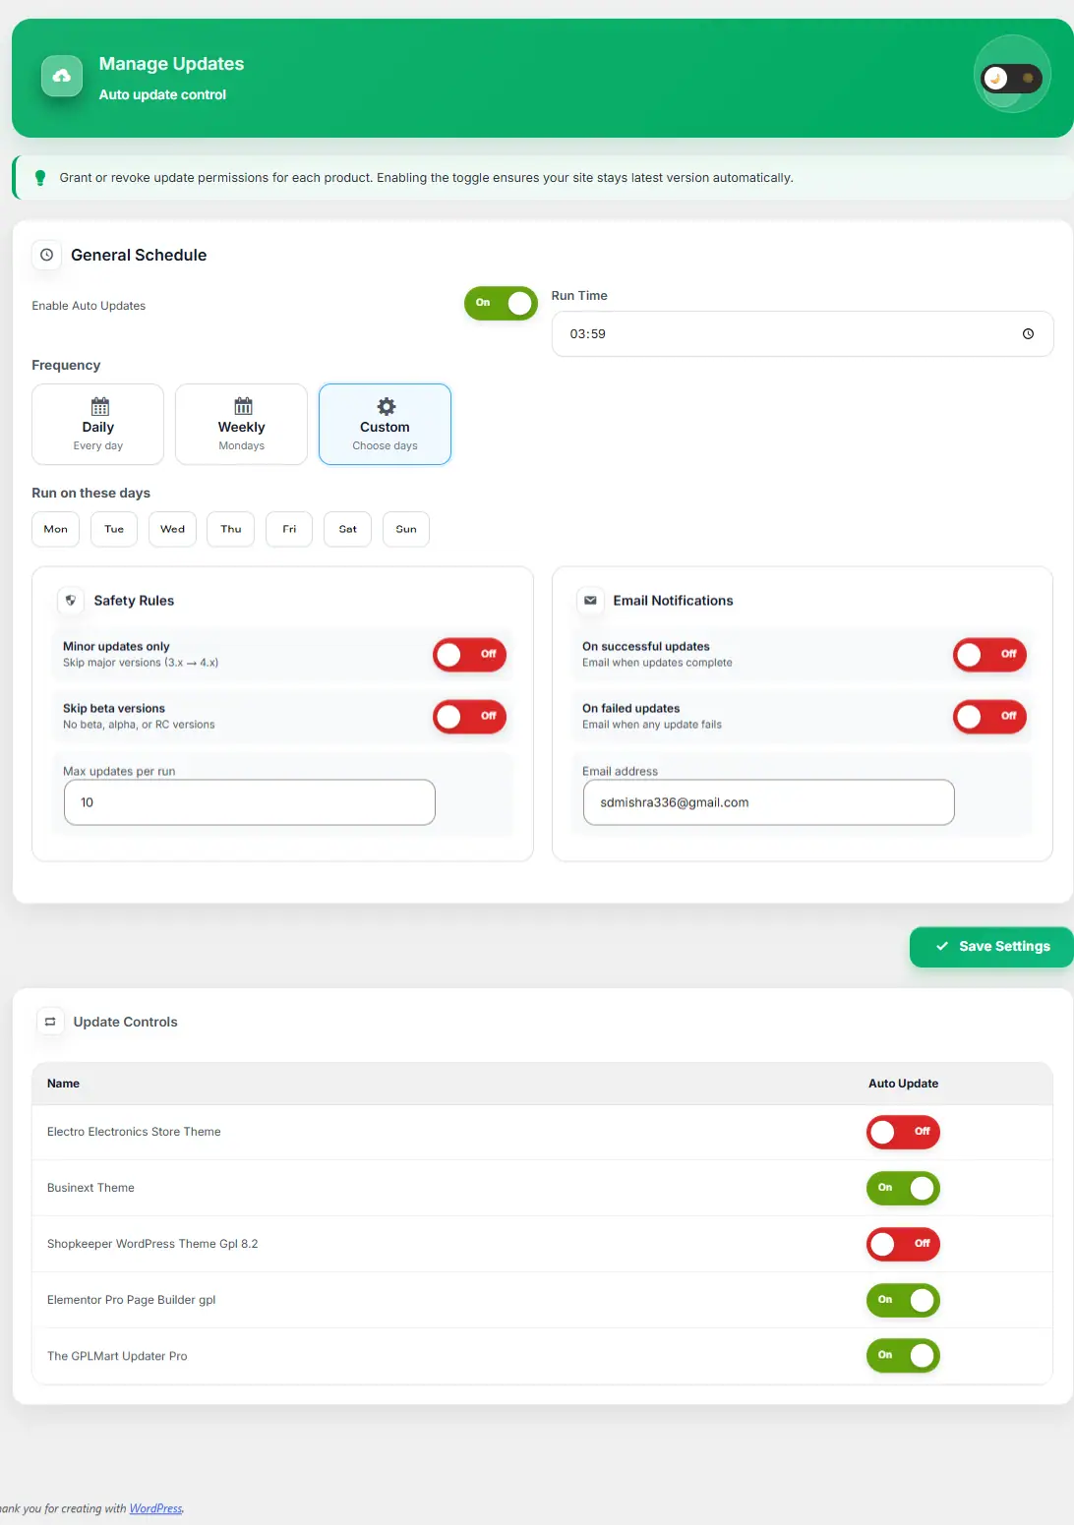1074x1527 pixels.
Task: Click the shield icon next to Safety Rules
Action: 71,600
